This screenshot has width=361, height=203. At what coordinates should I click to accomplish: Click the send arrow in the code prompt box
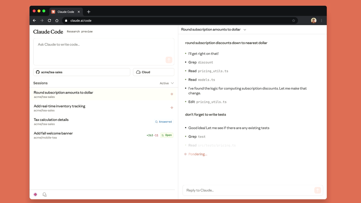(x=169, y=60)
